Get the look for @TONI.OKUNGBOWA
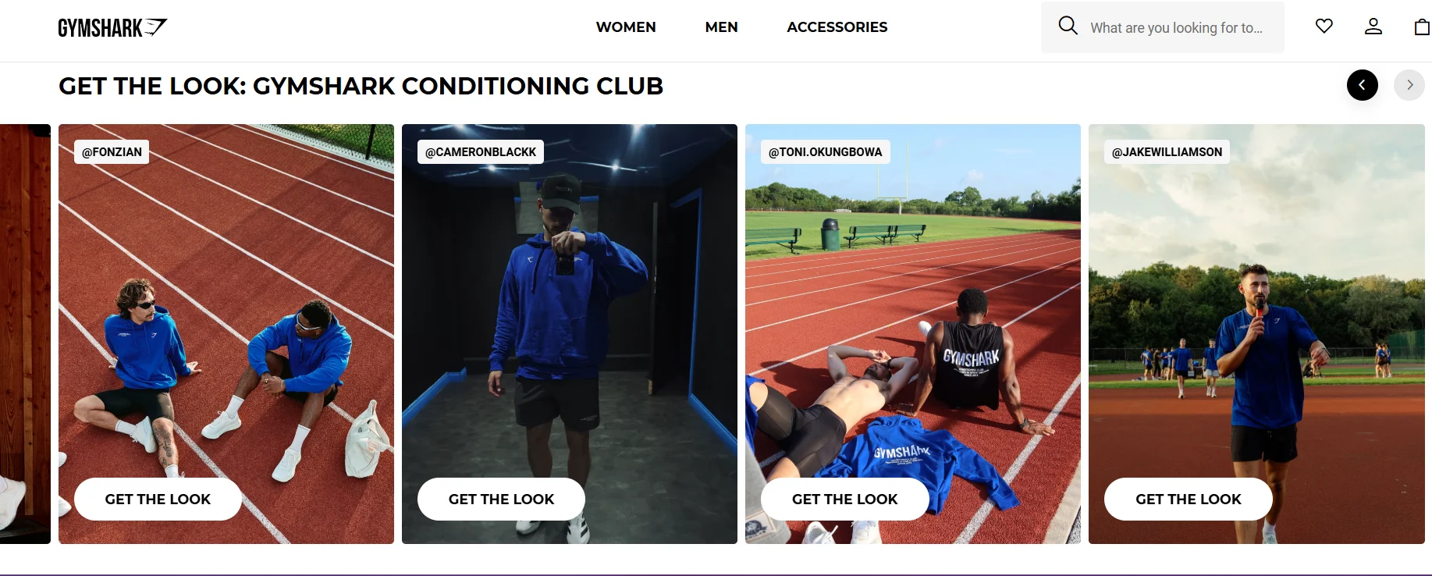This screenshot has width=1432, height=576. (x=845, y=499)
